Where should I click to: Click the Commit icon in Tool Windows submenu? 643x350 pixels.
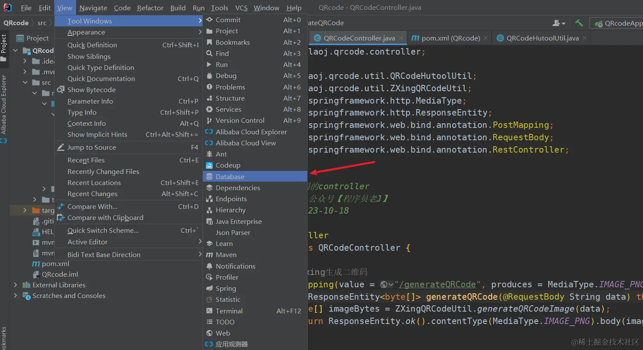pyautogui.click(x=209, y=20)
